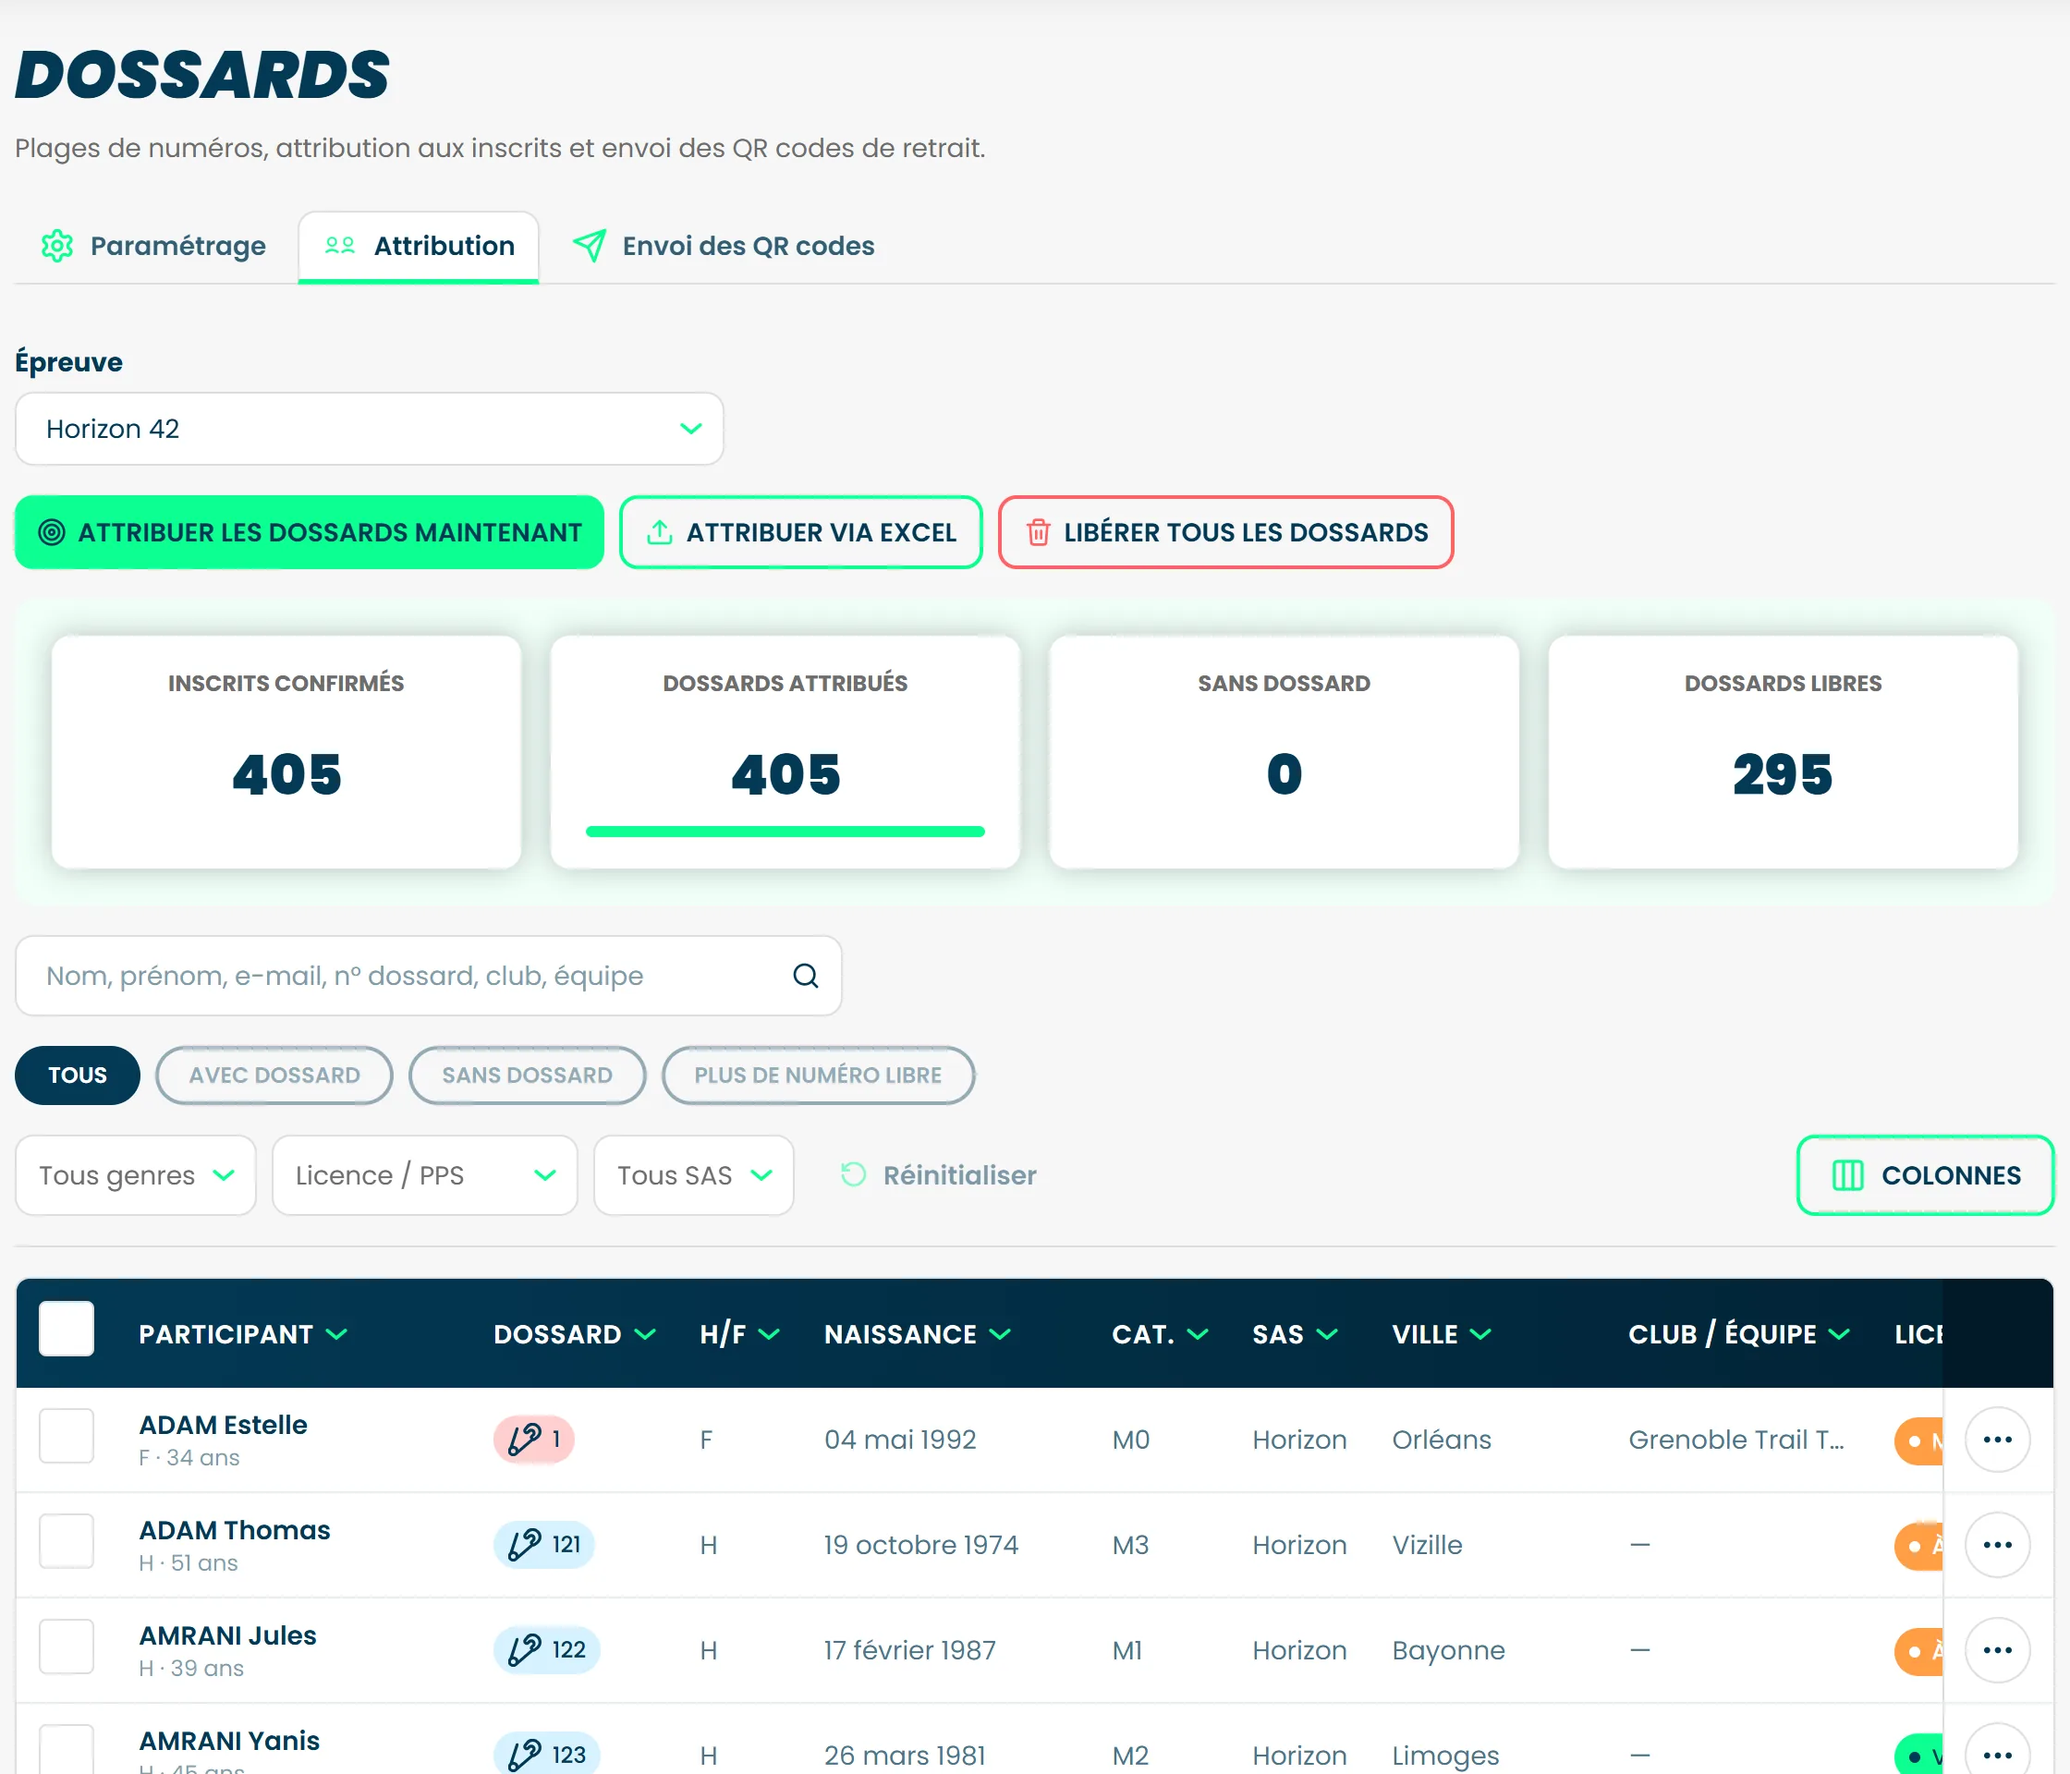Screen dimensions: 2070x1774
Task: Click the gear icon next to Paramétrage
Action: [x=57, y=246]
